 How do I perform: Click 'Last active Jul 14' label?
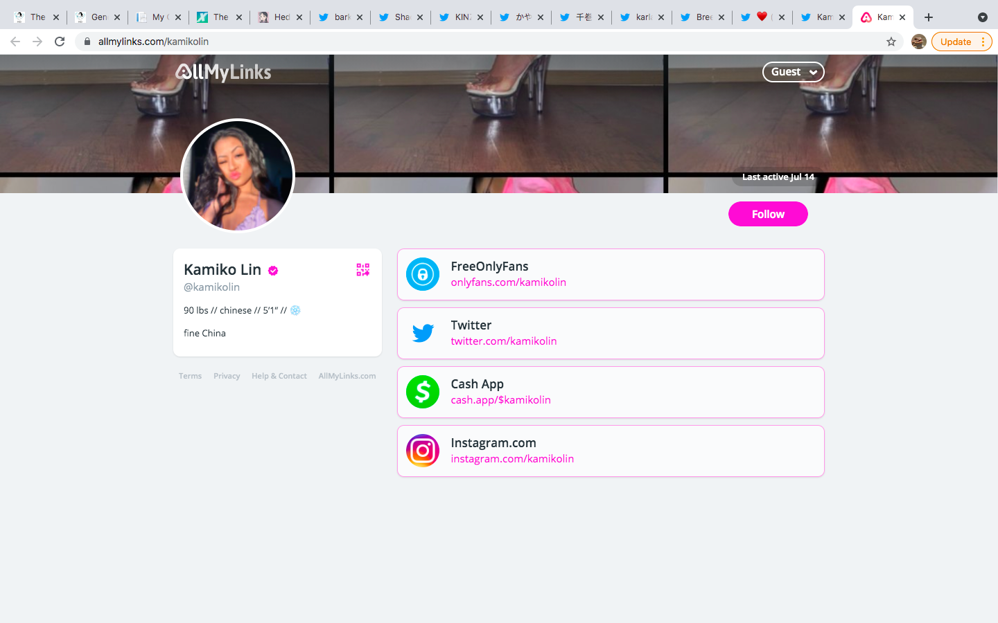point(778,177)
